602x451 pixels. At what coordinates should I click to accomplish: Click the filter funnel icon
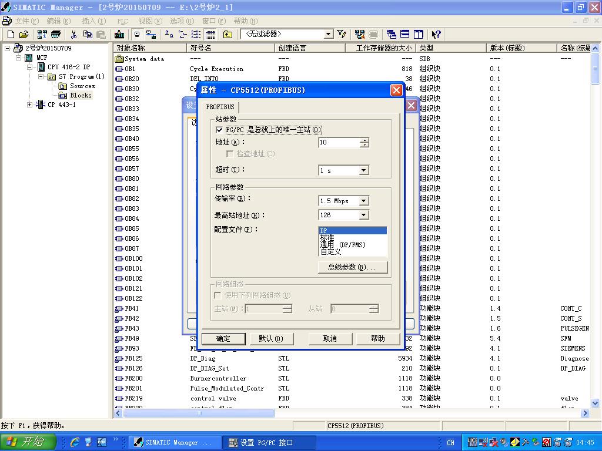342,35
